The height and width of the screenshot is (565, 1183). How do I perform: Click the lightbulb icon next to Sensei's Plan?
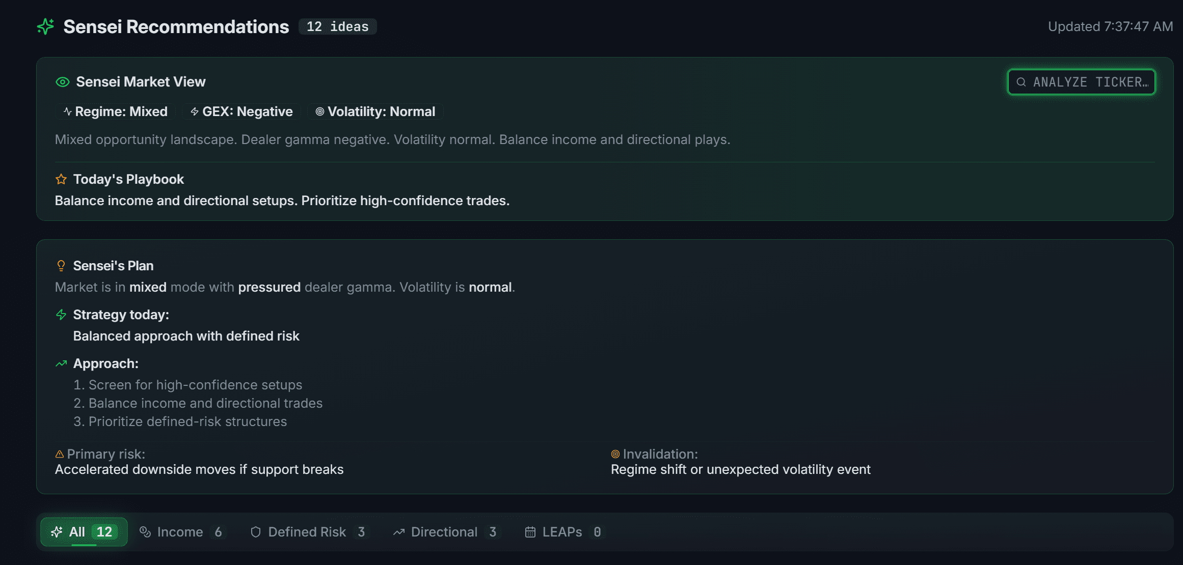61,265
